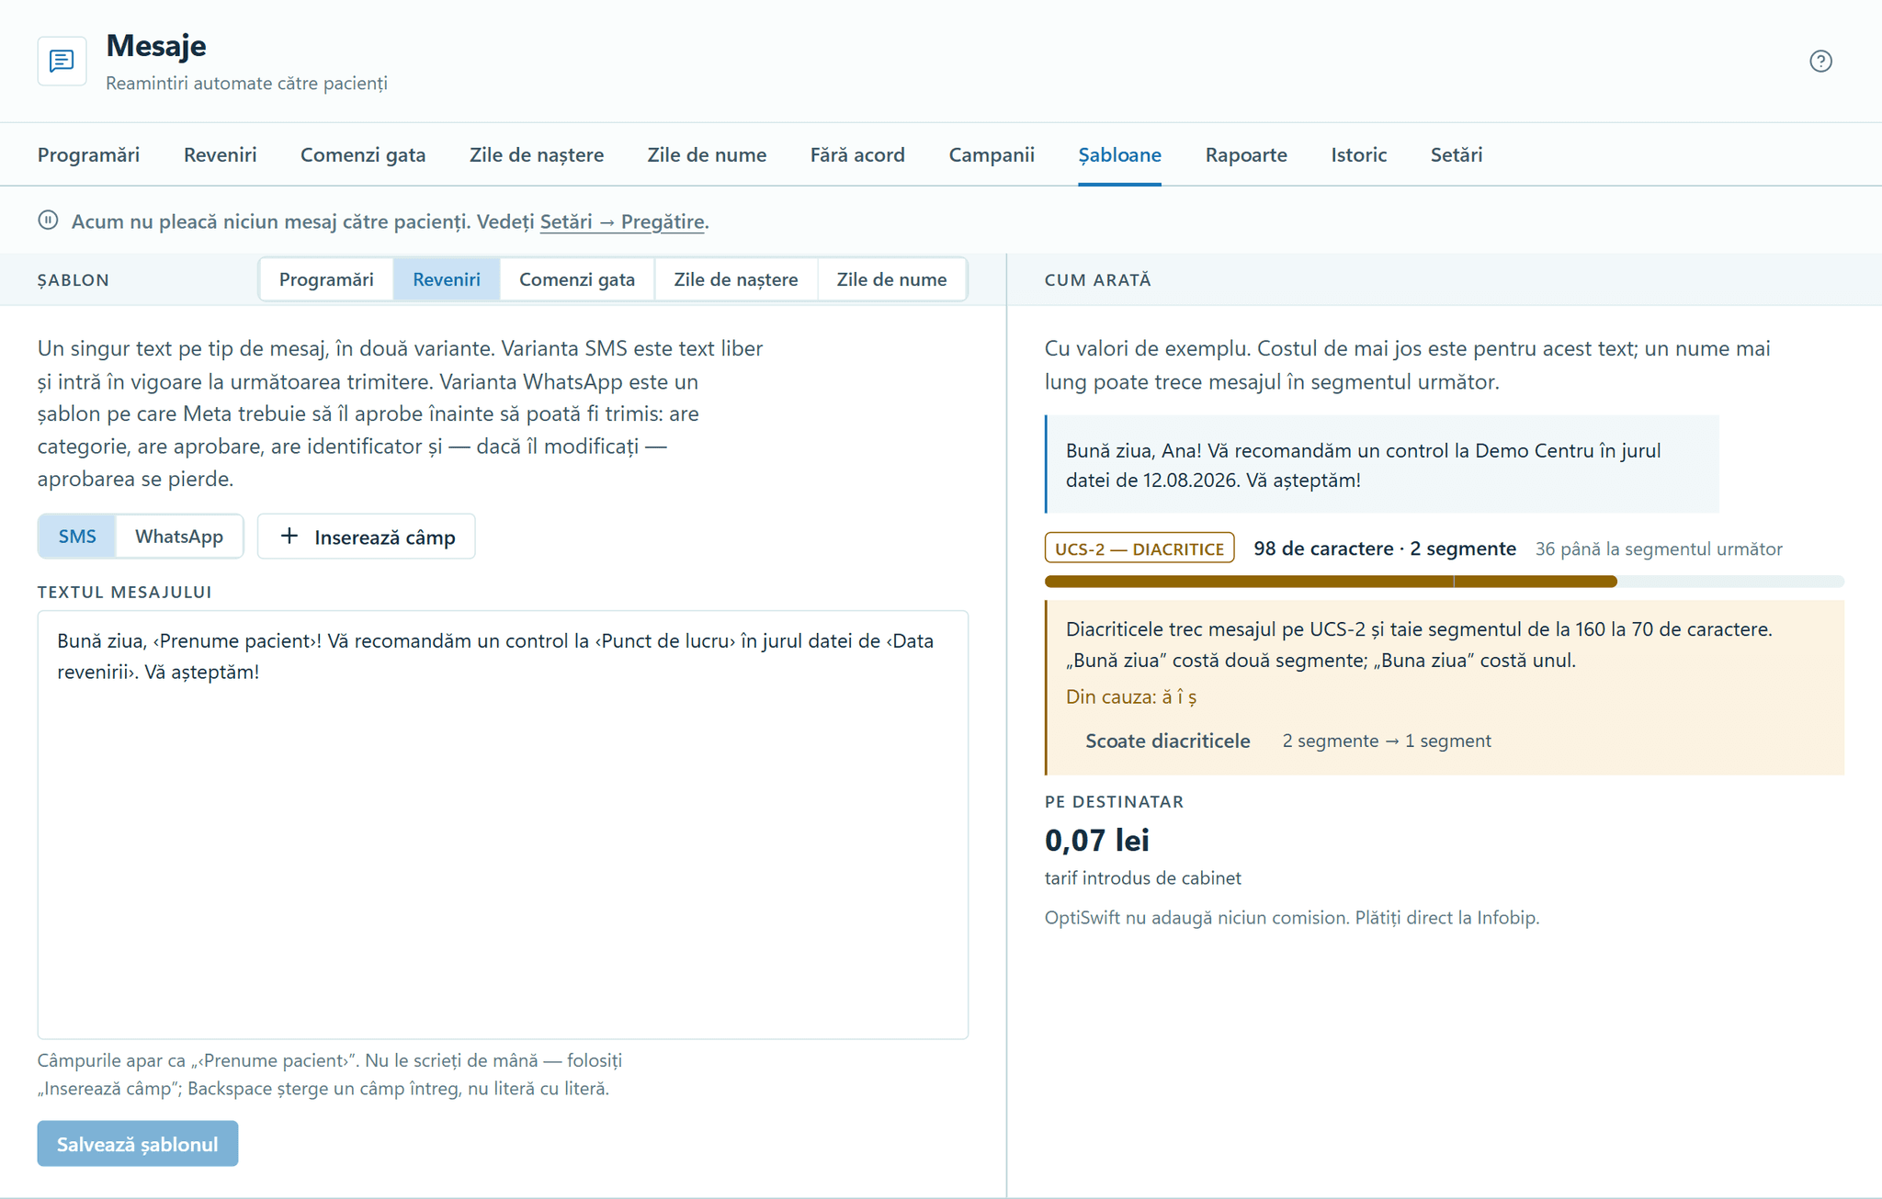Viewport: 1882px width, 1199px height.
Task: Select the Șabloane tab
Action: point(1119,154)
